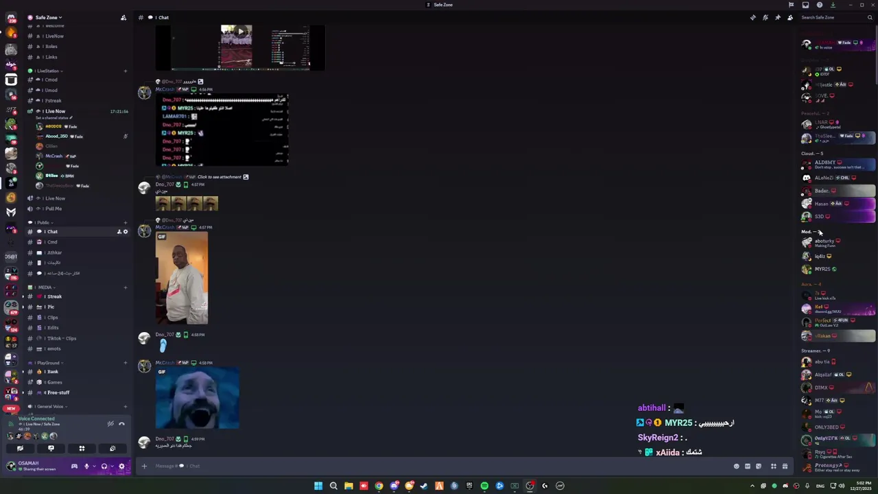This screenshot has width=878, height=494.
Task: Open the screenshot image sent by McCrash
Action: tap(222, 129)
